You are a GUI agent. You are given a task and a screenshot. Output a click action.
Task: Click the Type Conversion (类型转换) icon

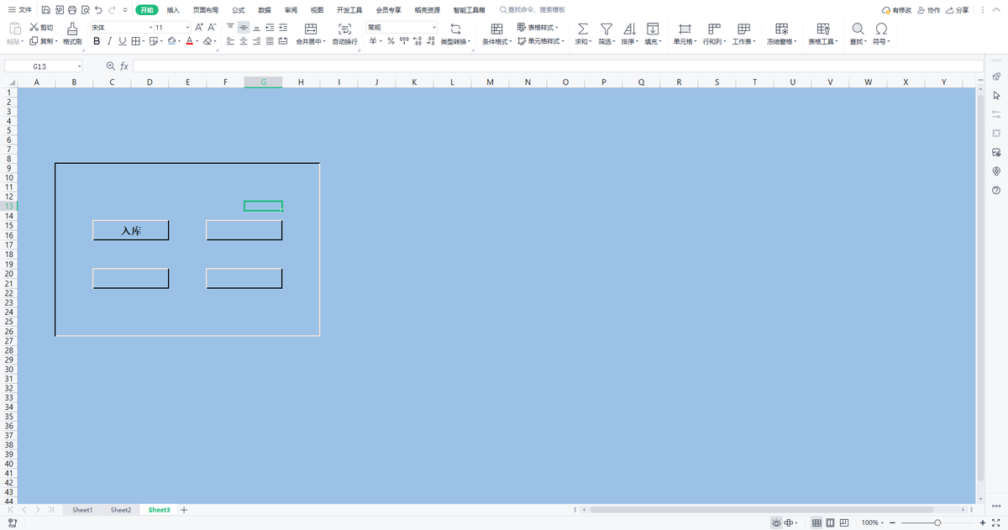455,29
